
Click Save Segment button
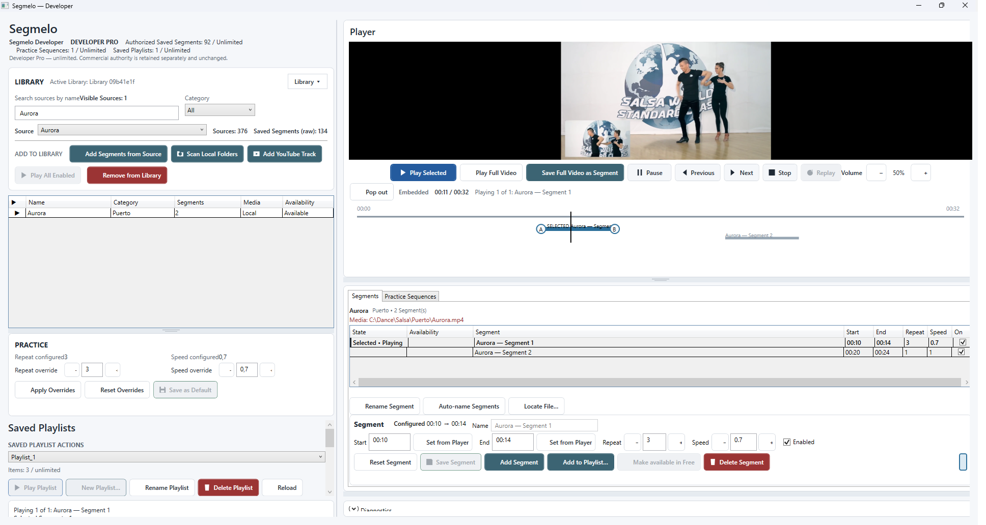(x=451, y=462)
